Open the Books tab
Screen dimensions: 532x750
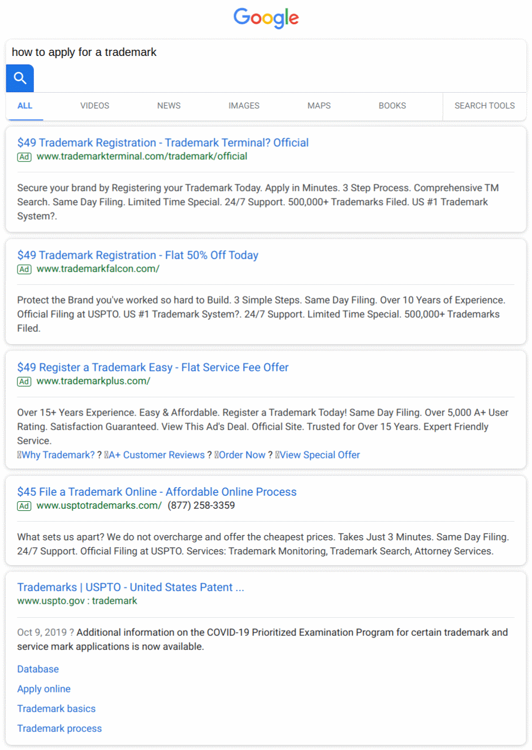point(392,106)
